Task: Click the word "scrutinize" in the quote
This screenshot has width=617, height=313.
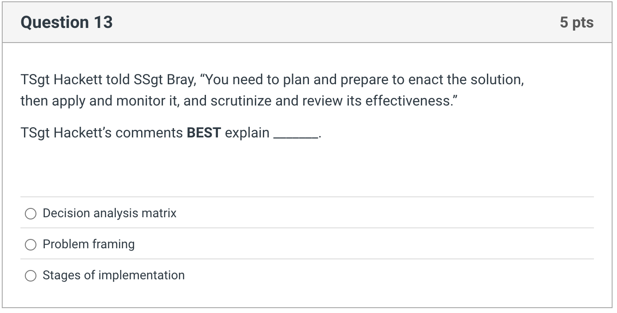Action: click(241, 101)
